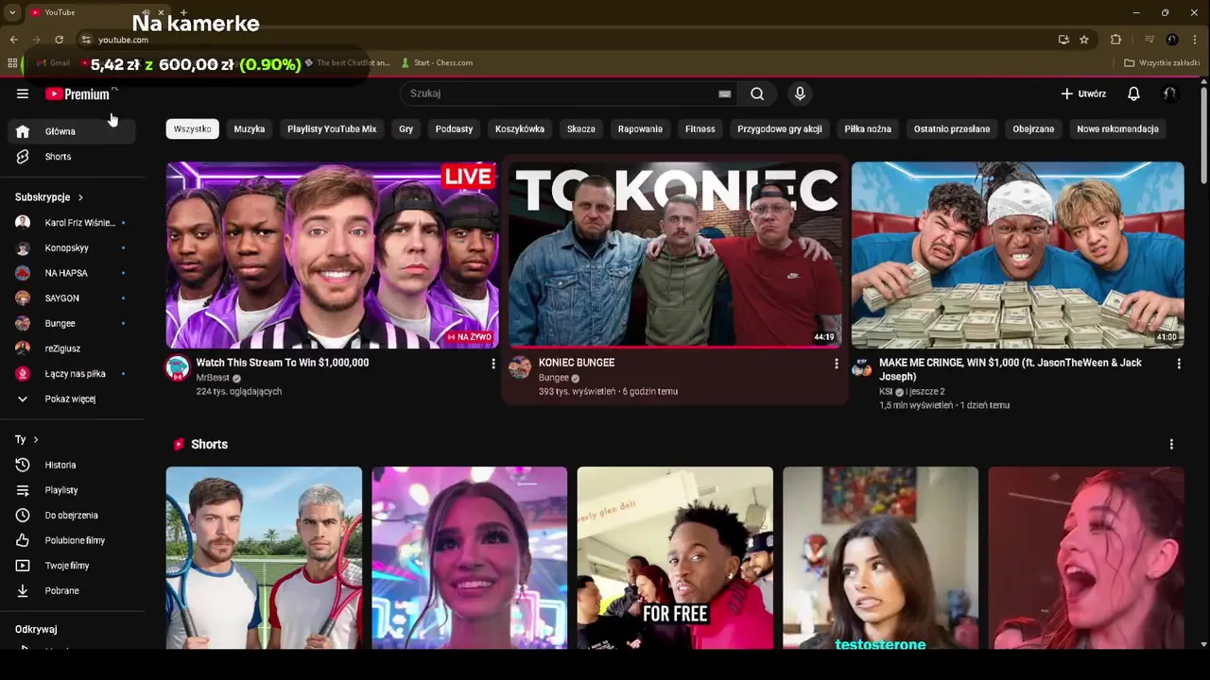Expand Pokaż więcej subscriptions list

(x=72, y=399)
